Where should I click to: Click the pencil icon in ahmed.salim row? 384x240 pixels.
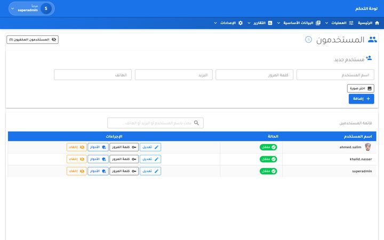[156, 147]
